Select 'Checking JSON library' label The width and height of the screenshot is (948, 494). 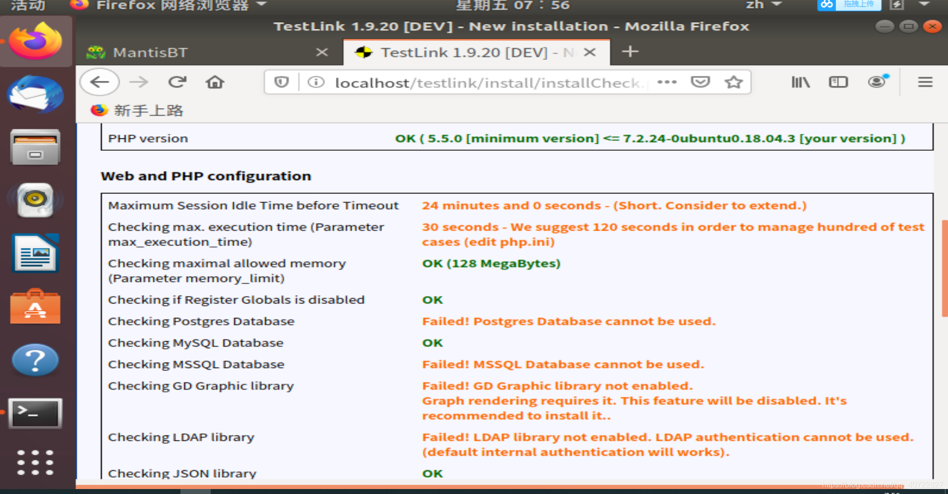tap(182, 473)
